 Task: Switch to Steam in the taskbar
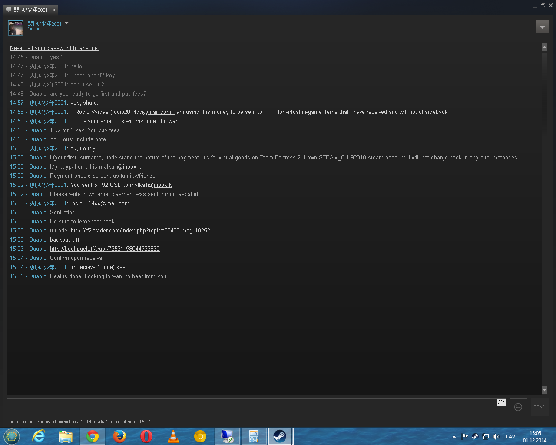coord(280,436)
